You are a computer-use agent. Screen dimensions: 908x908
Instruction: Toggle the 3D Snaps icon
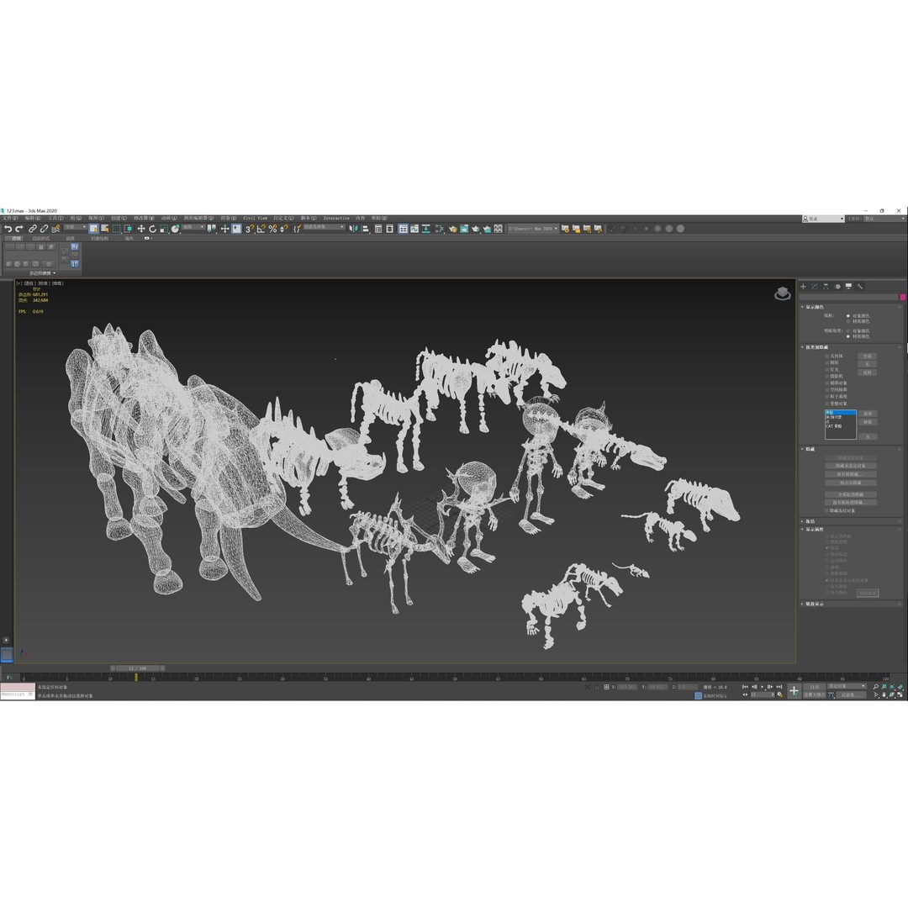(250, 229)
